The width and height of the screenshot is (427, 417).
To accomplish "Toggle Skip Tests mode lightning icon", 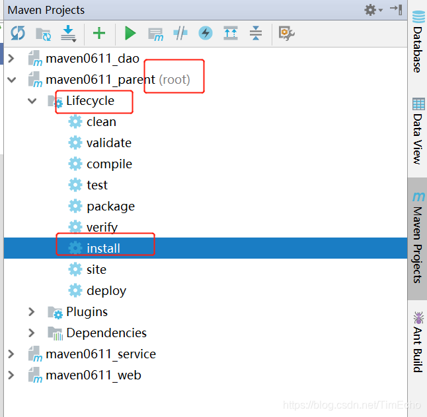I will pos(206,33).
